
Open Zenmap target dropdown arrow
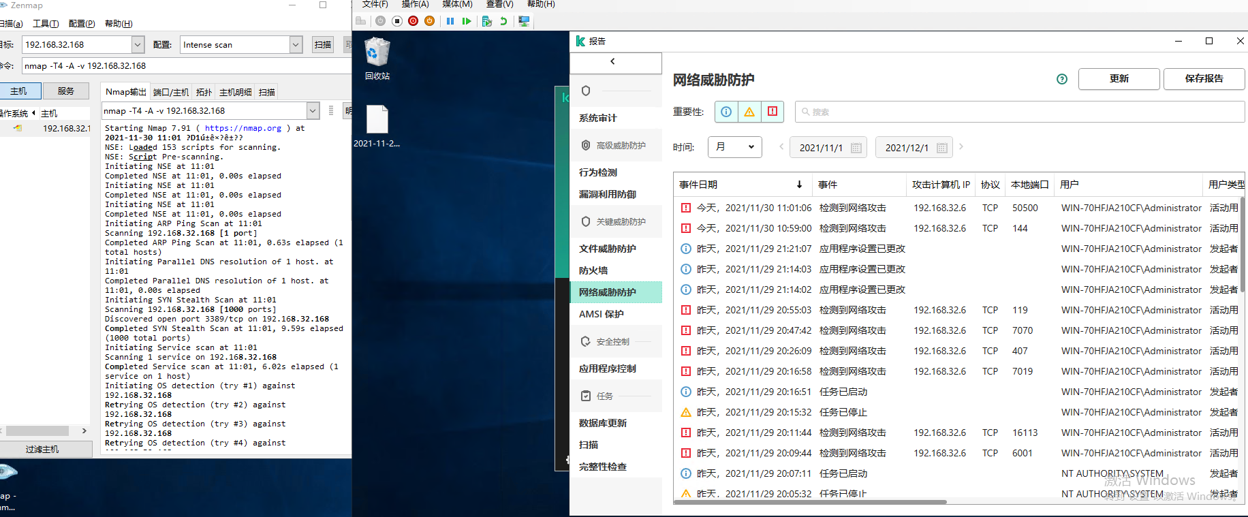click(138, 45)
